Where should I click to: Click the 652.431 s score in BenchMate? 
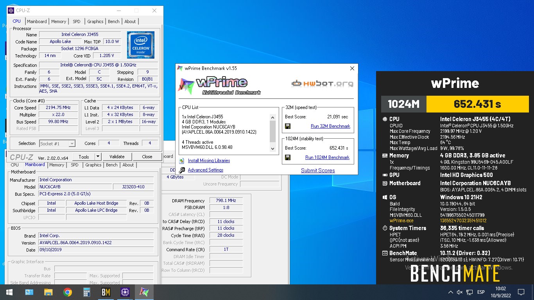[477, 104]
